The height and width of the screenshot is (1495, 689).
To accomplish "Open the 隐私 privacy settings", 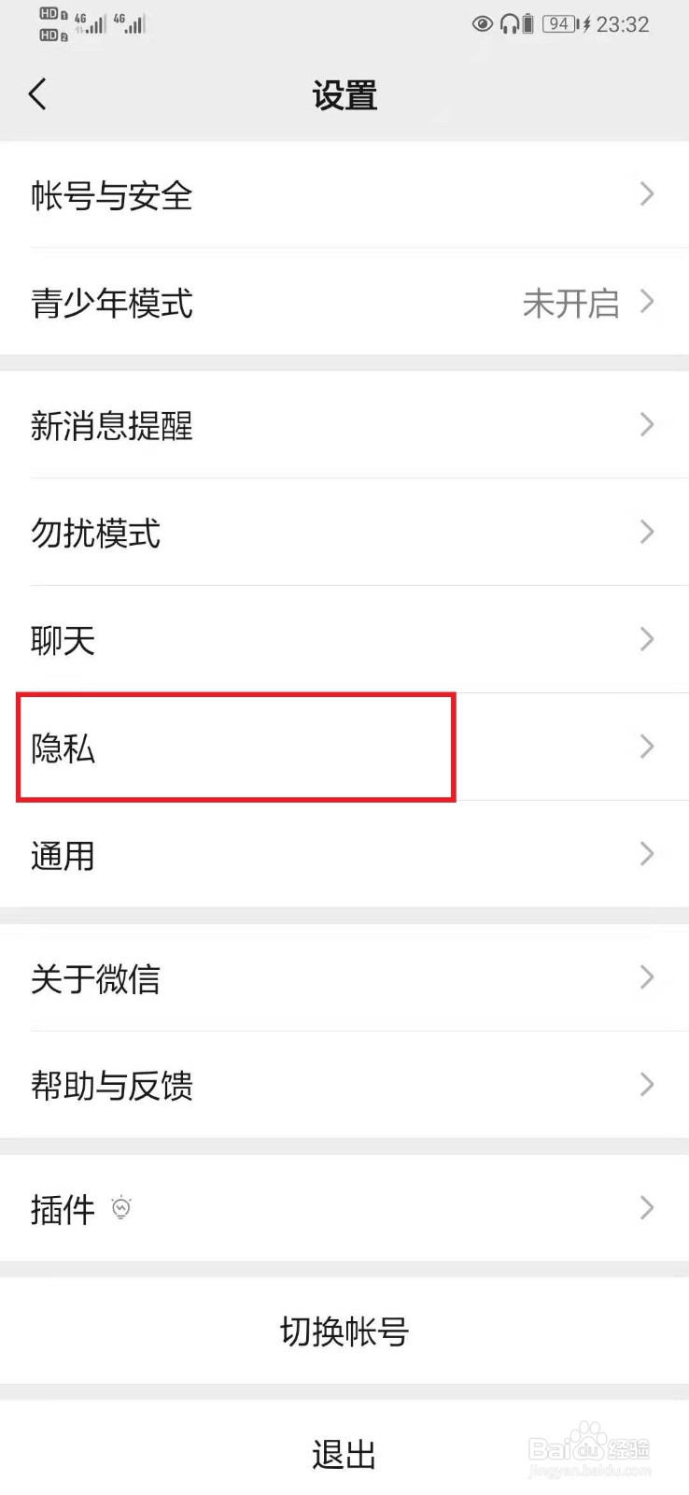I will pyautogui.click(x=344, y=747).
